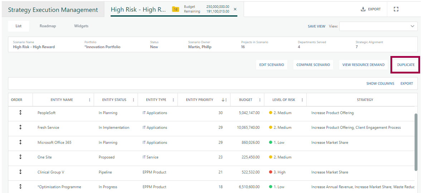Click reorder handle for One Site row

coord(20,157)
